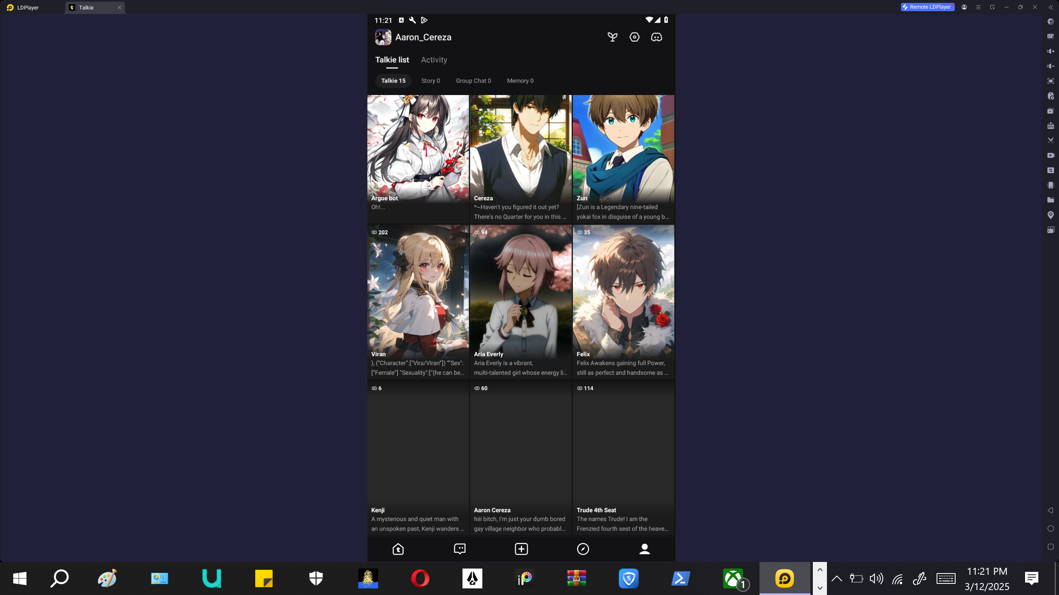Open the Felix character card
This screenshot has width=1059, height=595.
pyautogui.click(x=623, y=302)
